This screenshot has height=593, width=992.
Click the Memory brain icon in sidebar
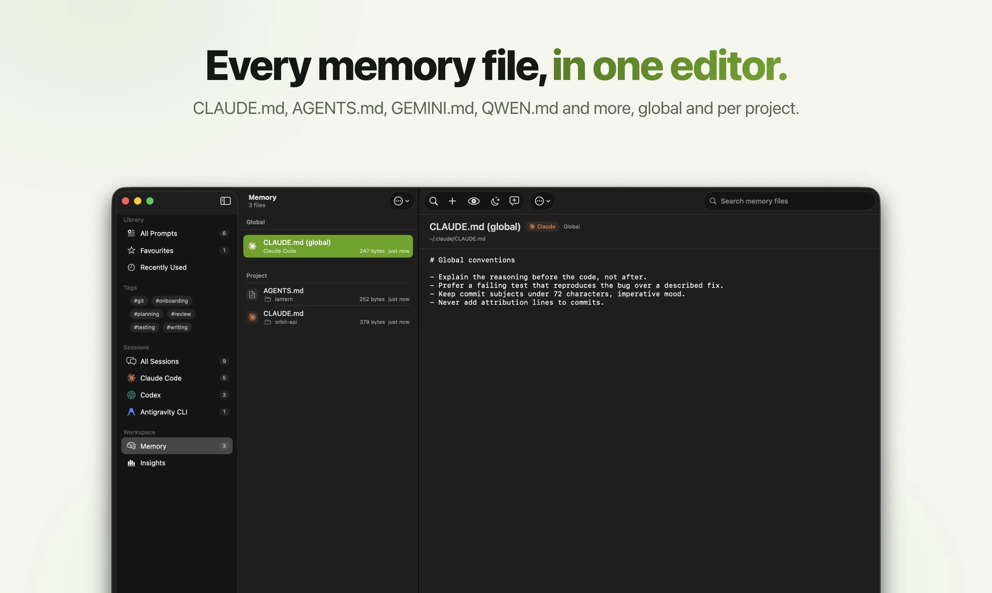[x=131, y=446]
